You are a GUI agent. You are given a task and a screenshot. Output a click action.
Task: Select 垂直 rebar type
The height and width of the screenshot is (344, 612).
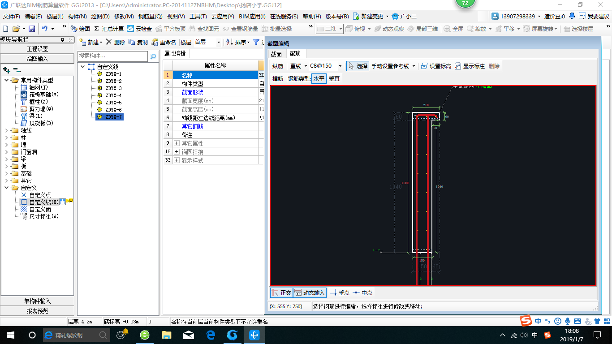[x=334, y=78]
